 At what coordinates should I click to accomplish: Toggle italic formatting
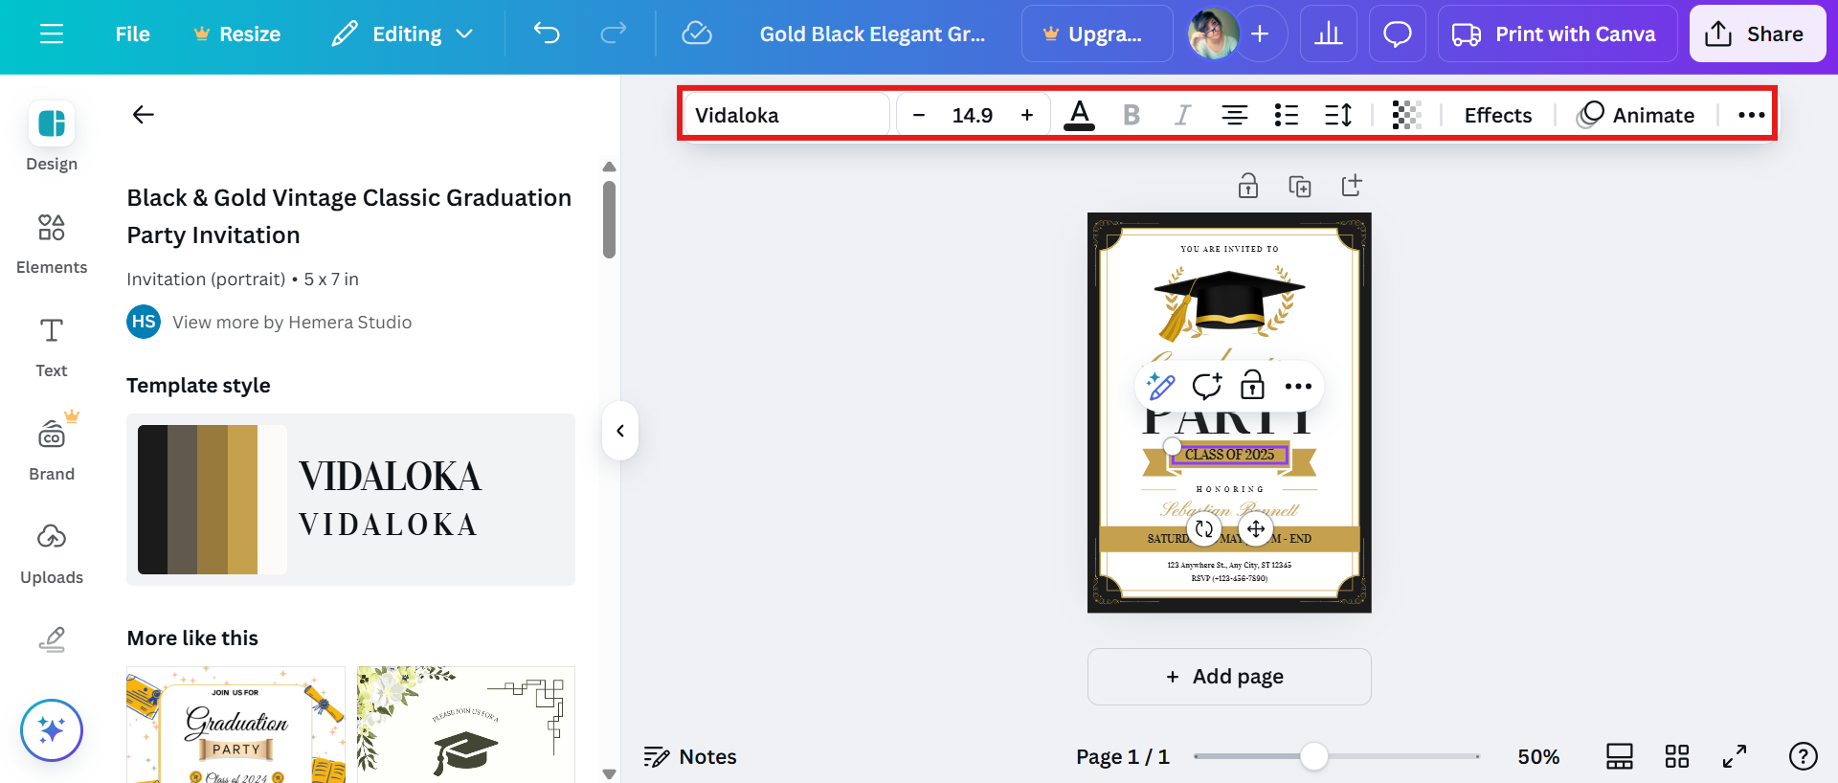1183,115
